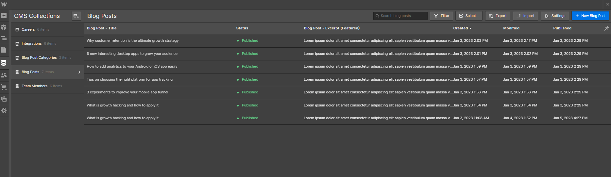Viewport: 611px width, 177px height.
Task: Open the site Settings gear in sidebar
Action: click(x=4, y=111)
